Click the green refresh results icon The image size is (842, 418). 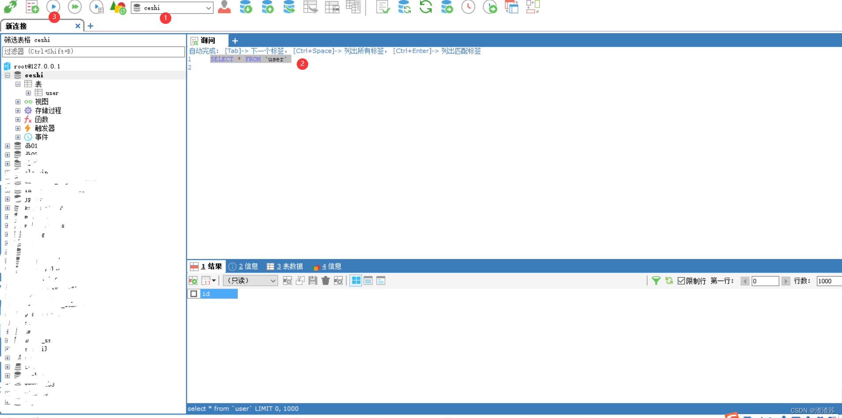(x=669, y=281)
